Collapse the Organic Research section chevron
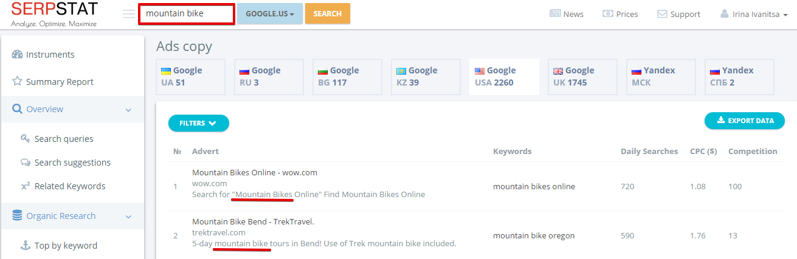The image size is (797, 259). (128, 217)
